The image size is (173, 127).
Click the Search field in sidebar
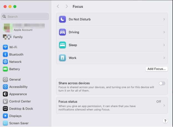click(25, 17)
